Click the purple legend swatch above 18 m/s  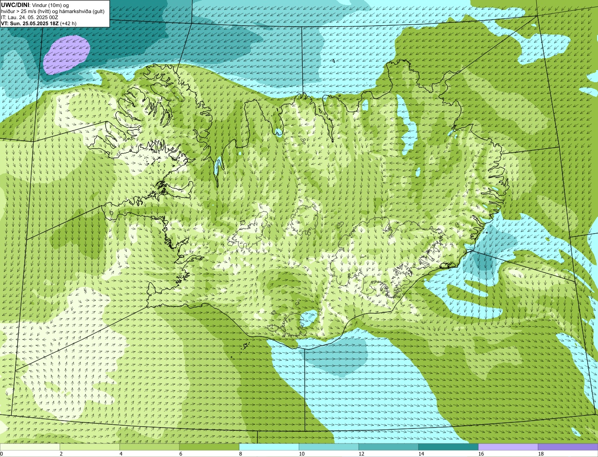pos(568,447)
